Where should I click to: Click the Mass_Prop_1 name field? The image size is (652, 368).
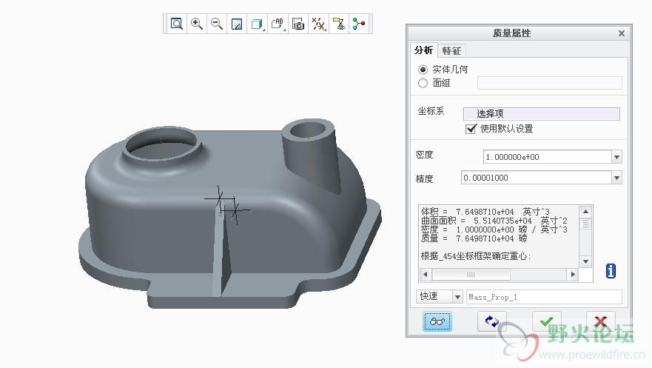coord(544,297)
